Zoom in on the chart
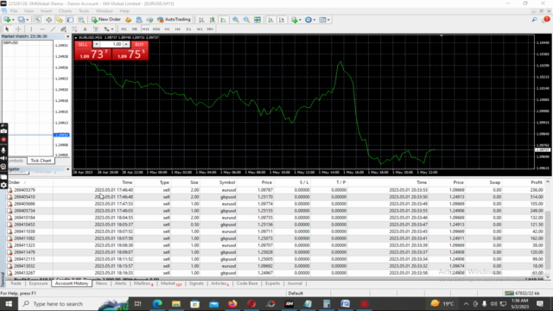The width and height of the screenshot is (553, 311). [235, 20]
